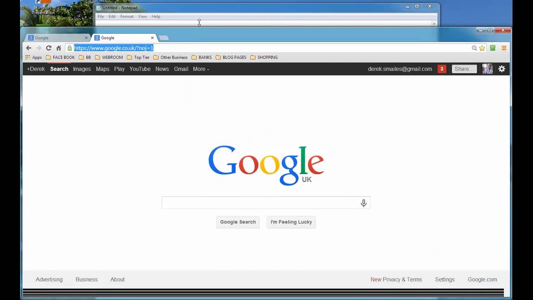Image resolution: width=533 pixels, height=300 pixels.
Task: Click the zoom magnifier icon in address bar
Action: click(474, 48)
